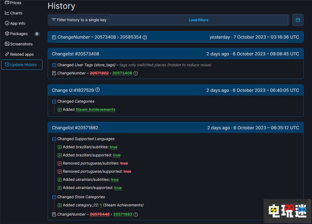Collapse the Changed Categories section

tap(54, 102)
